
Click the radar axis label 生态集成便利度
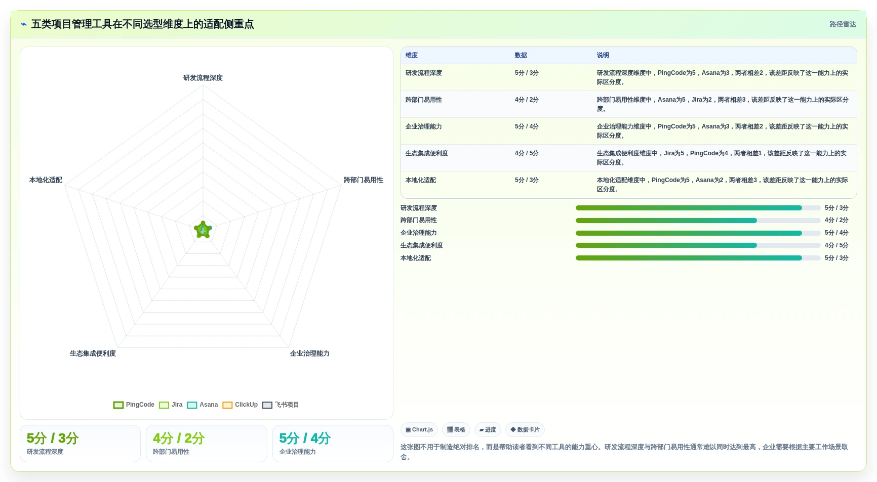(93, 354)
